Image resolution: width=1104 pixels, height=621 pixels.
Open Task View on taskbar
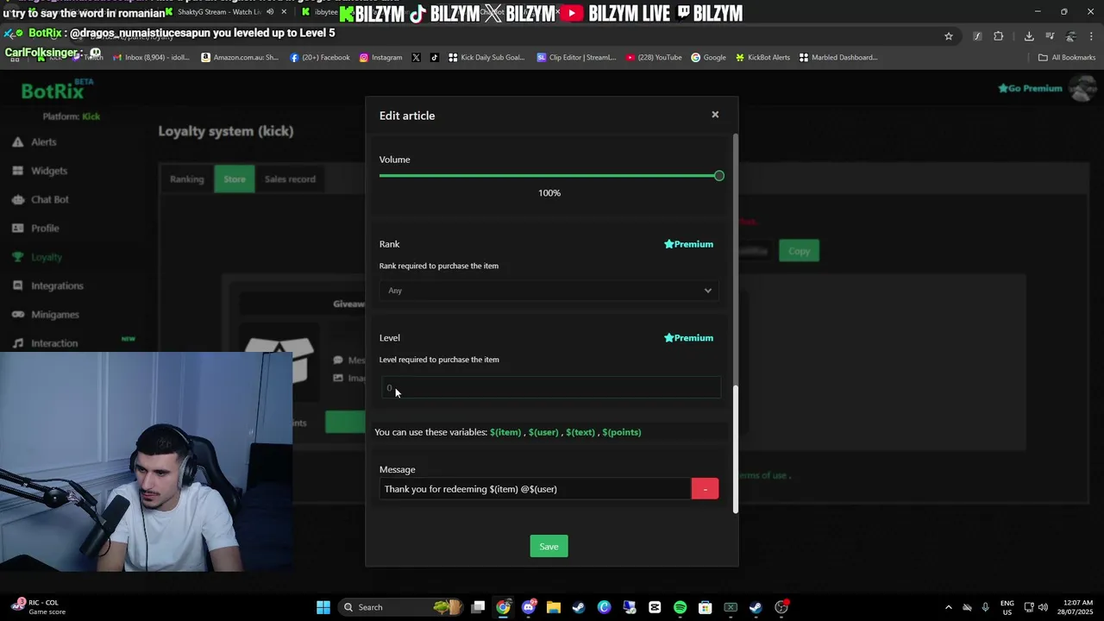click(478, 607)
